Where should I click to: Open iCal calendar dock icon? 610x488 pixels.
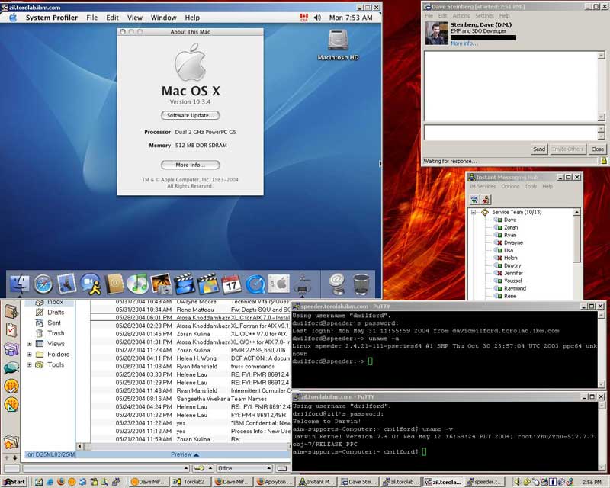point(232,284)
